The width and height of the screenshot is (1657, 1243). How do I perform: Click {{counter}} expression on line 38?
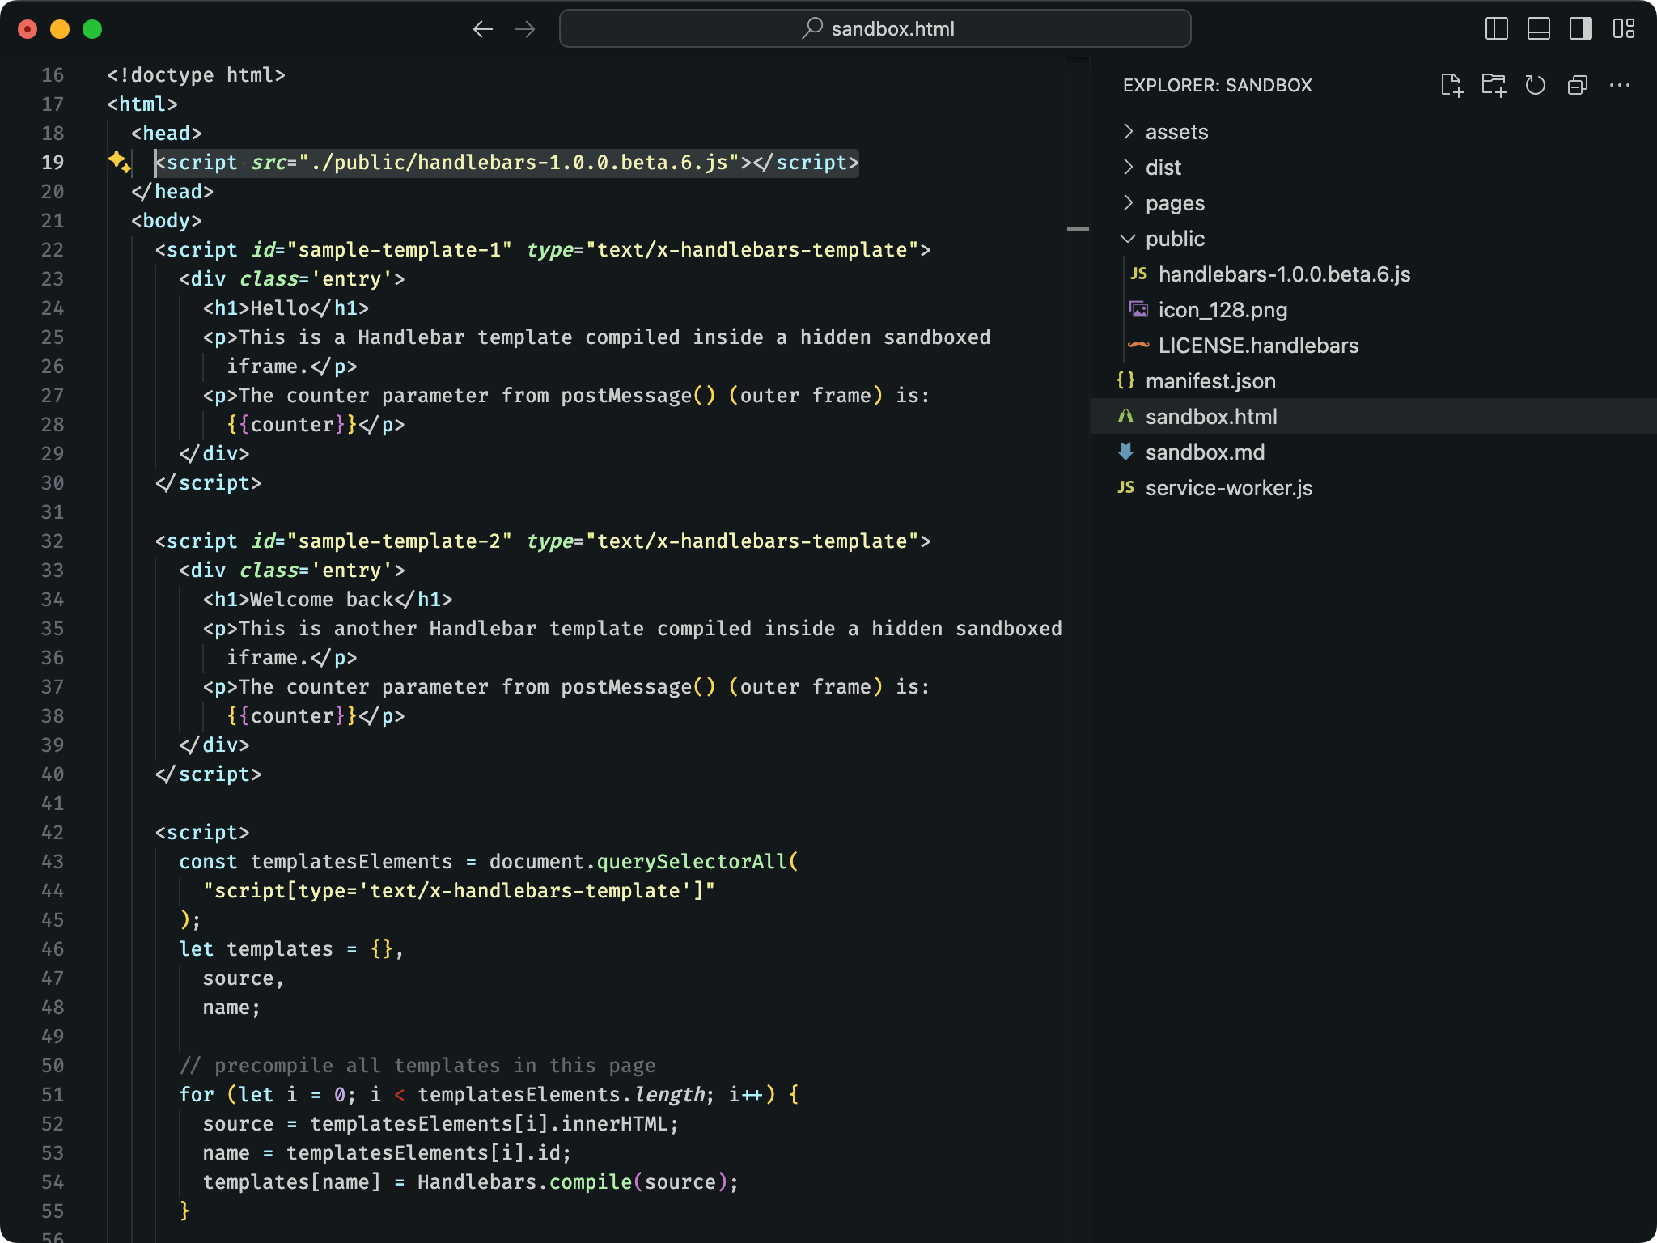292,716
